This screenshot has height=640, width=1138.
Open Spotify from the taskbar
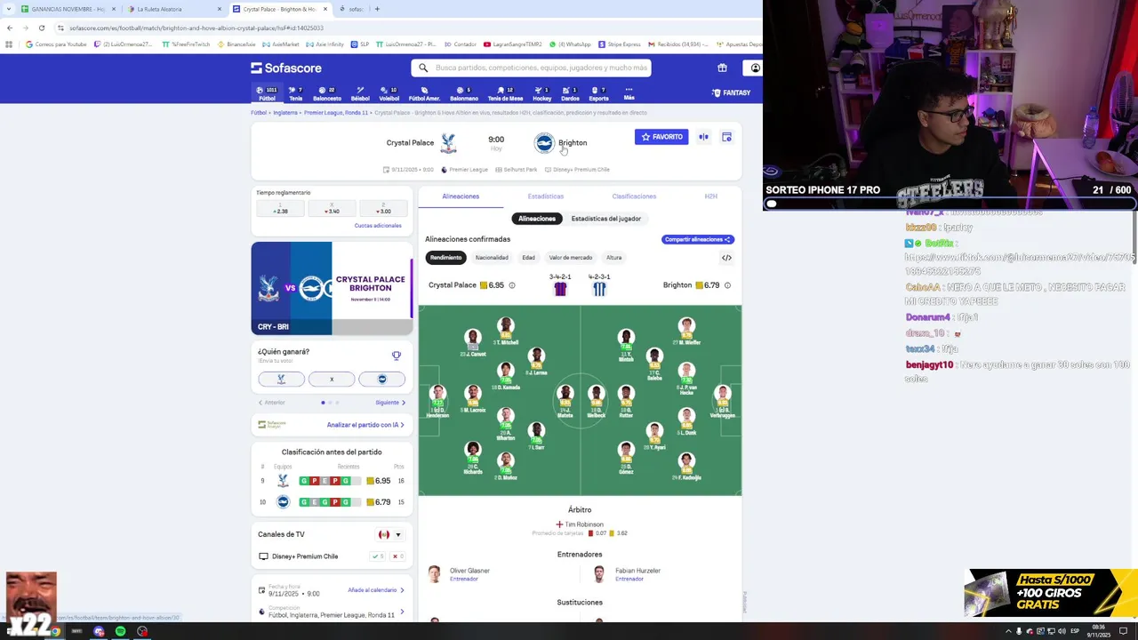(120, 631)
